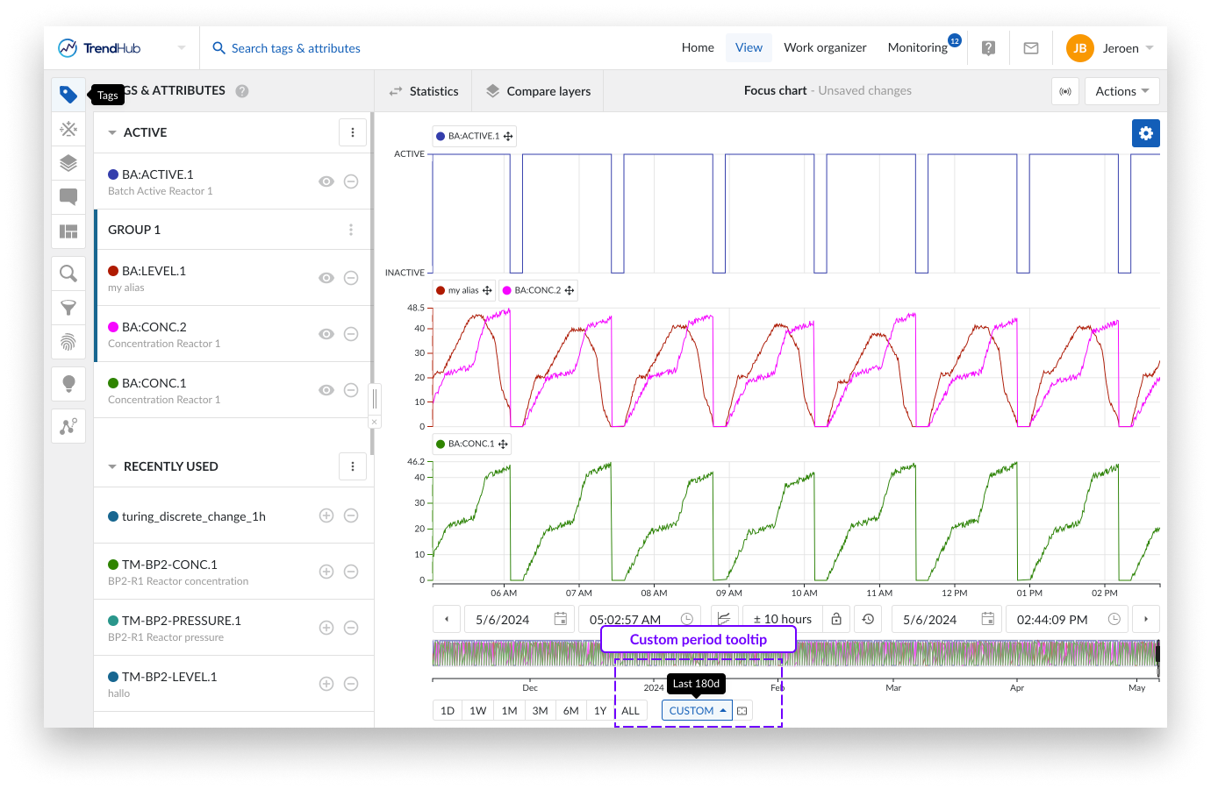Open the Actions dropdown
1211x789 pixels.
pyautogui.click(x=1121, y=91)
